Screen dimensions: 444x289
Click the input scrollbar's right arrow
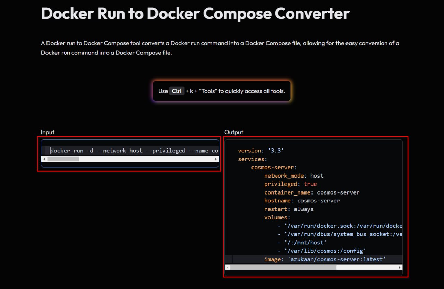[x=216, y=159]
